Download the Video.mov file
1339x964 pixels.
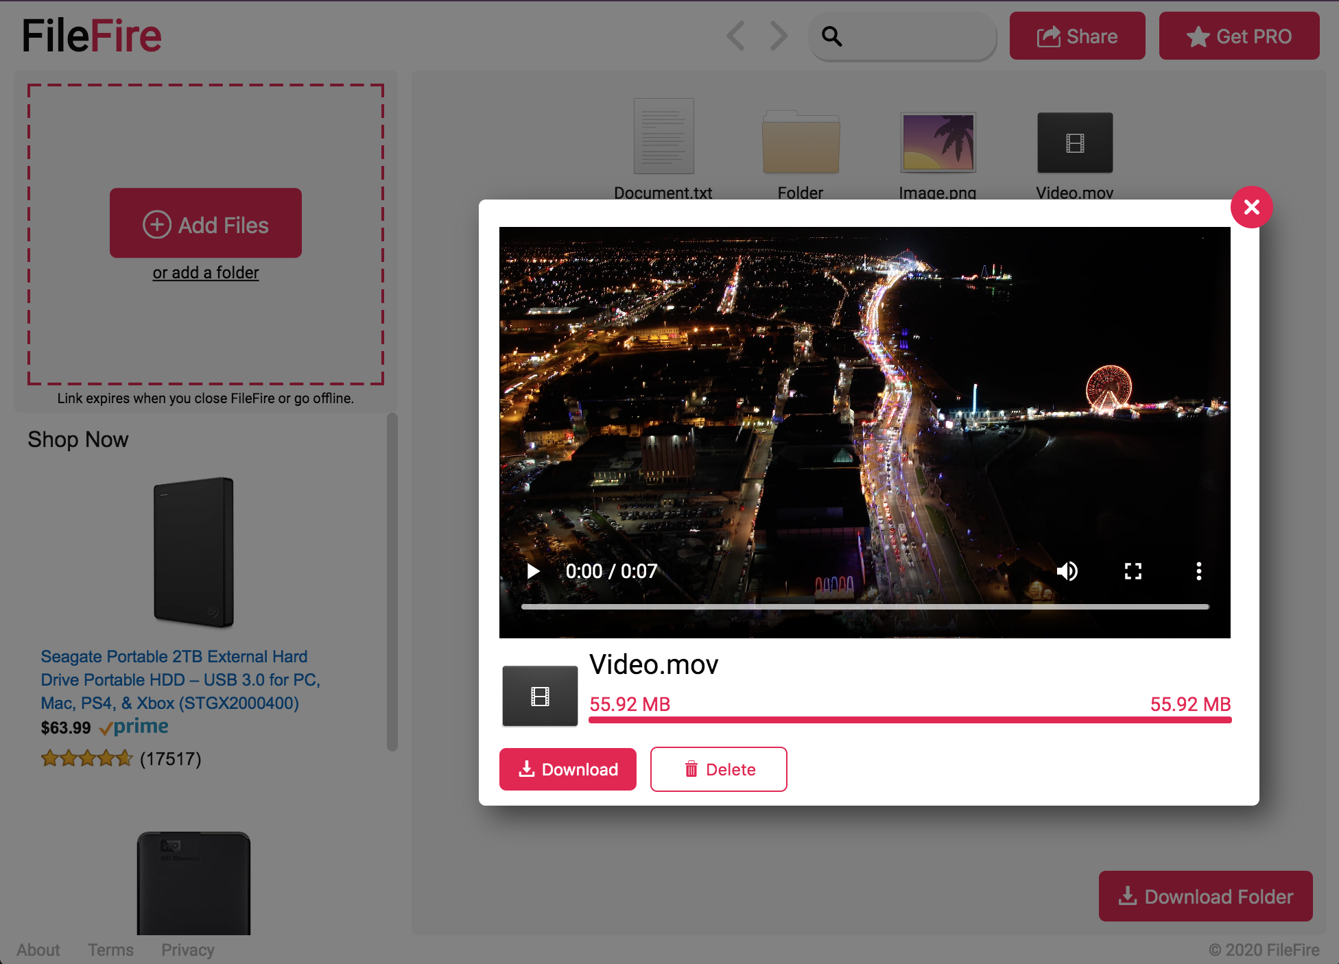coord(568,769)
